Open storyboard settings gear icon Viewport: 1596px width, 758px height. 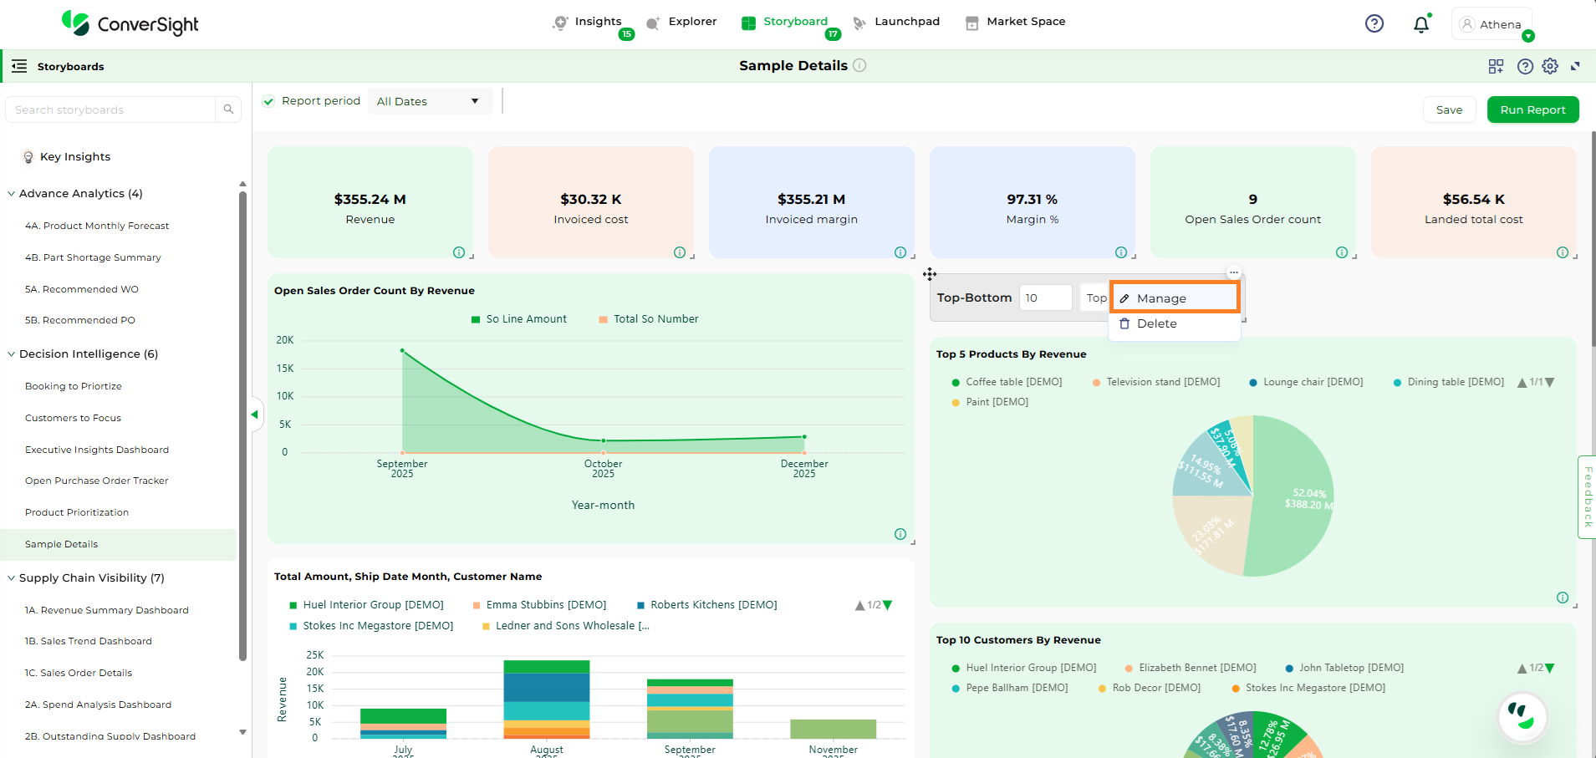click(1550, 66)
